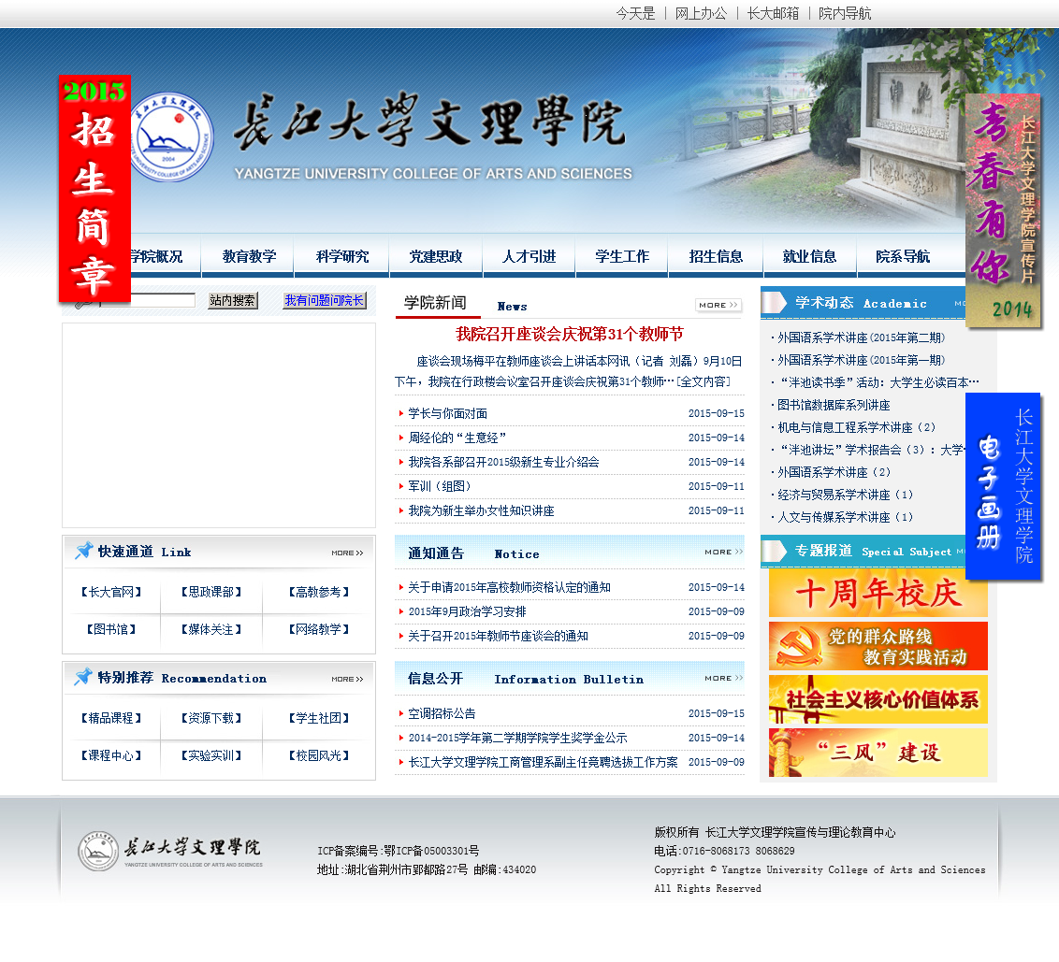The height and width of the screenshot is (962, 1059).
Task: Click MORE next to 学院新闻 News
Action: (718, 305)
